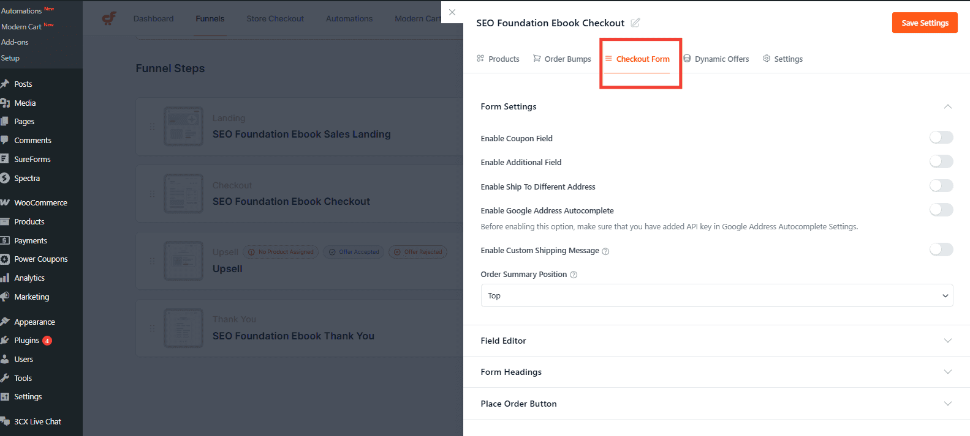Expand the Place Order Button section
970x436 pixels.
[x=716, y=403]
